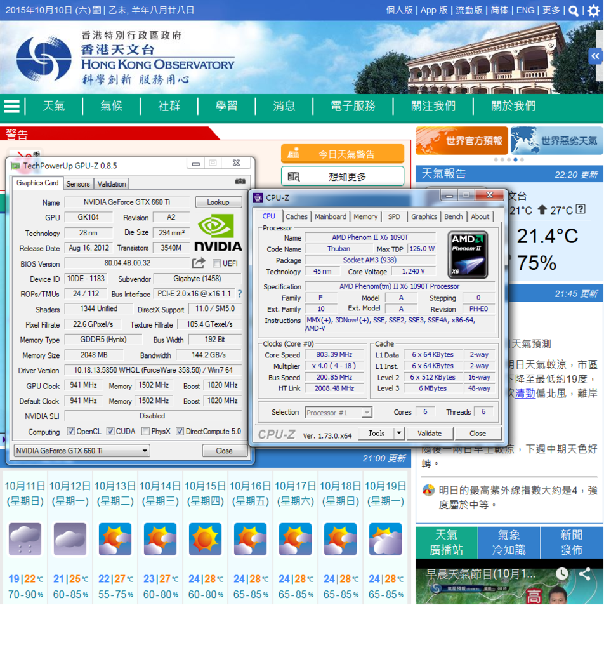Toggle the PhysX checkbox
The width and height of the screenshot is (604, 650).
145,431
